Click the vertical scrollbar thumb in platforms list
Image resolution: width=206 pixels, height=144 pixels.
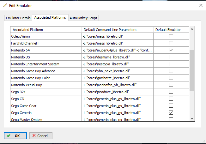[x=192, y=70]
